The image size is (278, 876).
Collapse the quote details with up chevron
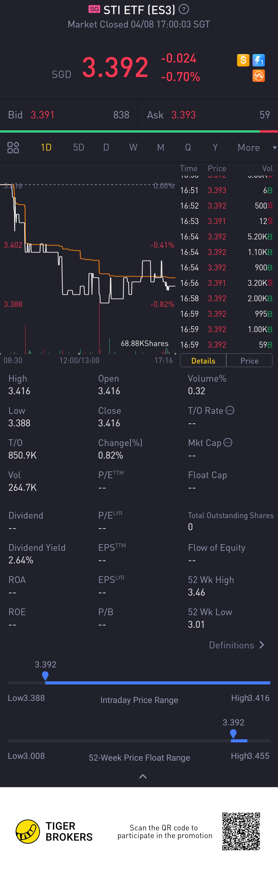pyautogui.click(x=143, y=776)
